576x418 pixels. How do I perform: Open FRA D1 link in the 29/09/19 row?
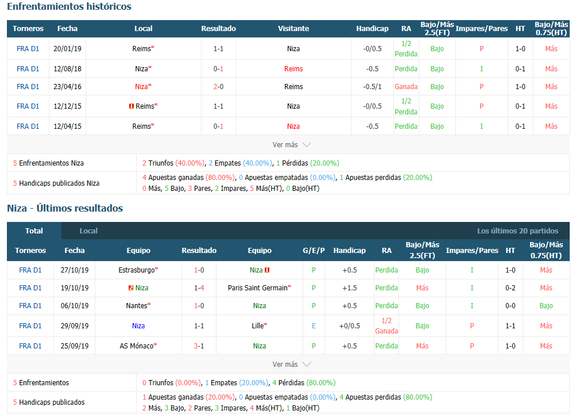click(x=30, y=326)
